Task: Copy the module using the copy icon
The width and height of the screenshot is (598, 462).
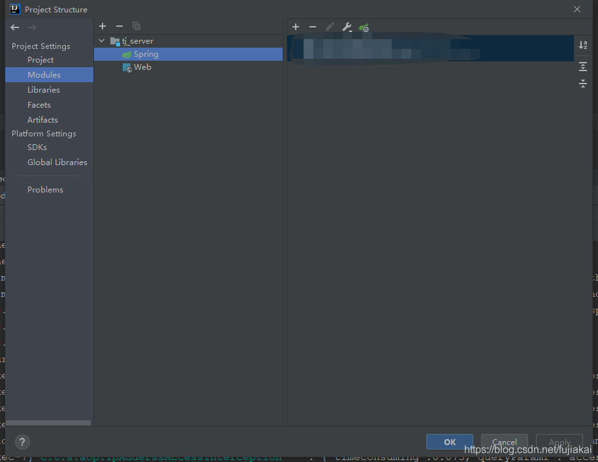Action: pyautogui.click(x=136, y=26)
